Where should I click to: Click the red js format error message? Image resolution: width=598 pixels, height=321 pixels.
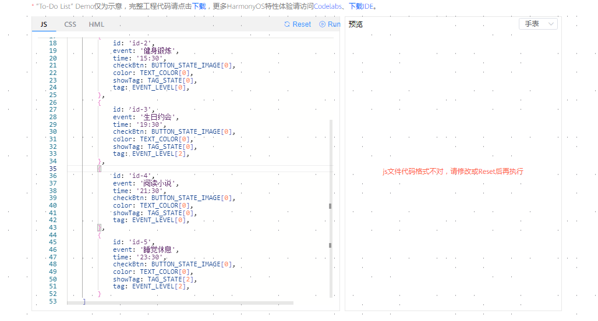click(452, 172)
